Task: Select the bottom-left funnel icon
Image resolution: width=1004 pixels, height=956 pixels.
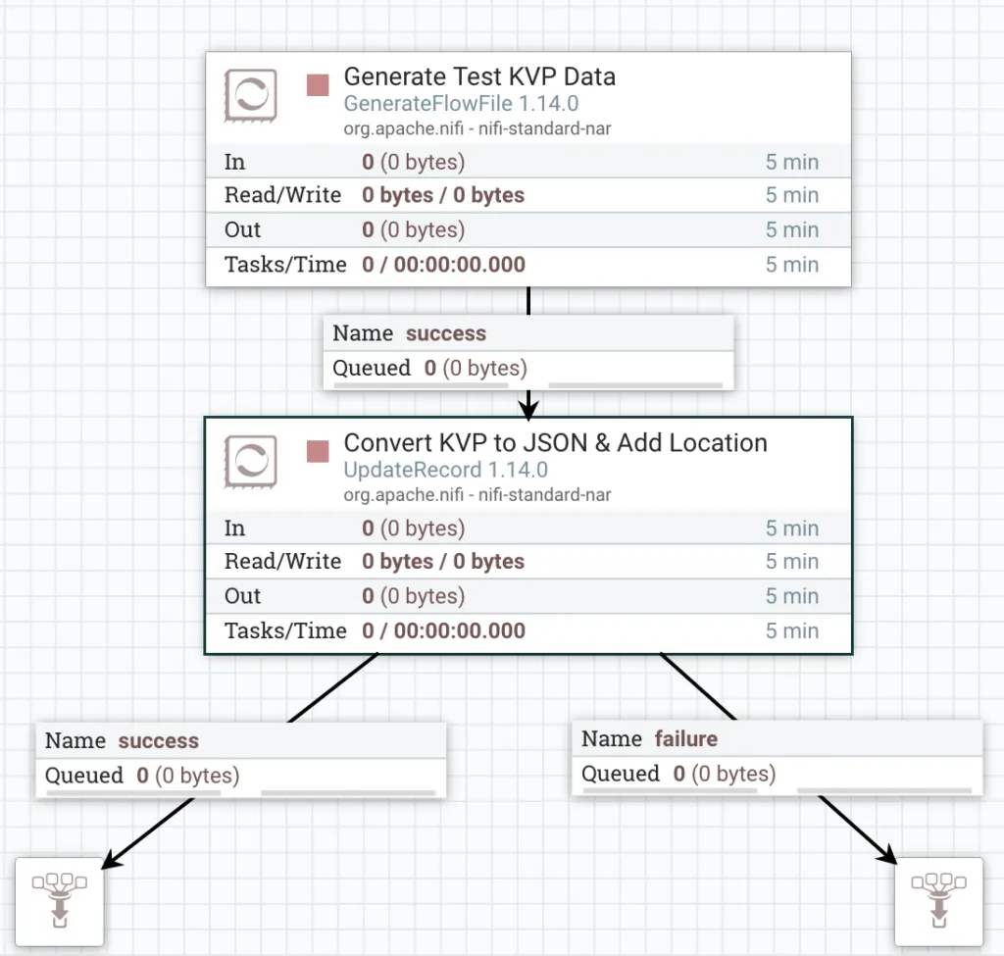Action: click(x=59, y=901)
